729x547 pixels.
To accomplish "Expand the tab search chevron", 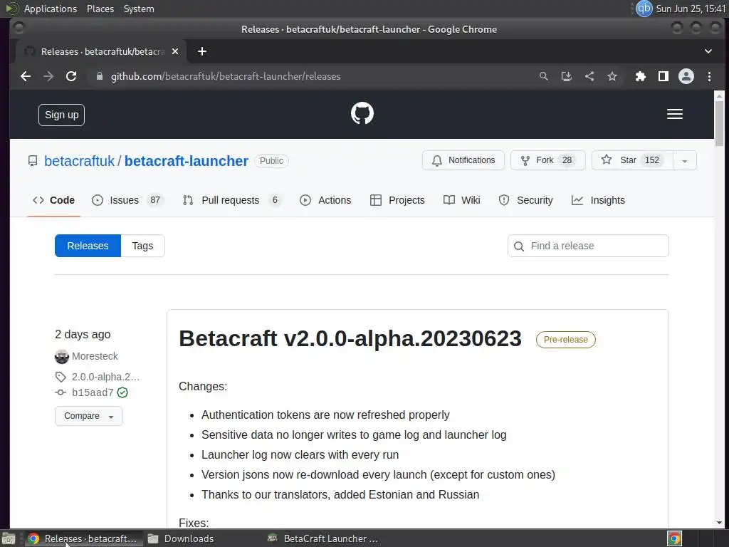I will (708, 51).
